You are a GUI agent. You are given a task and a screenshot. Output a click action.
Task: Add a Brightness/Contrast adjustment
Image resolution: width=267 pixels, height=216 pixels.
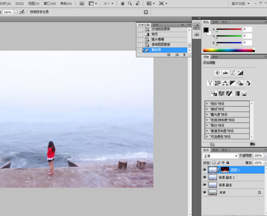coord(217,73)
